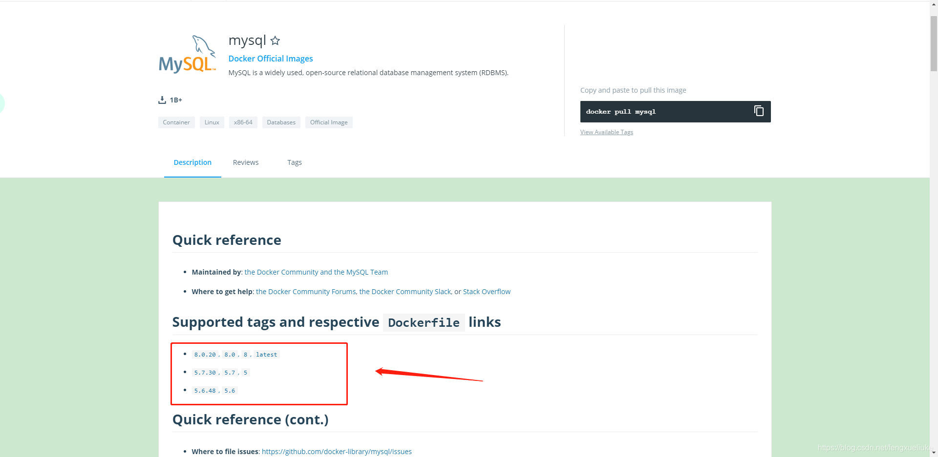The height and width of the screenshot is (457, 938).
Task: Open the Docker Community and MySQL Team link
Action: coord(316,272)
